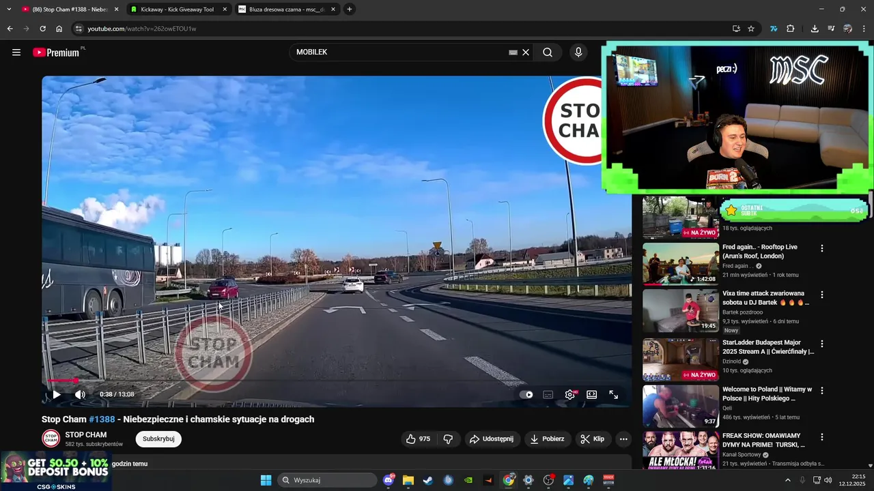Show hidden system tray icons
The width and height of the screenshot is (874, 491).
pos(787,480)
